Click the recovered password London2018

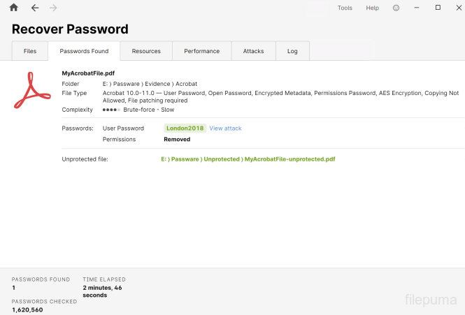[185, 129]
